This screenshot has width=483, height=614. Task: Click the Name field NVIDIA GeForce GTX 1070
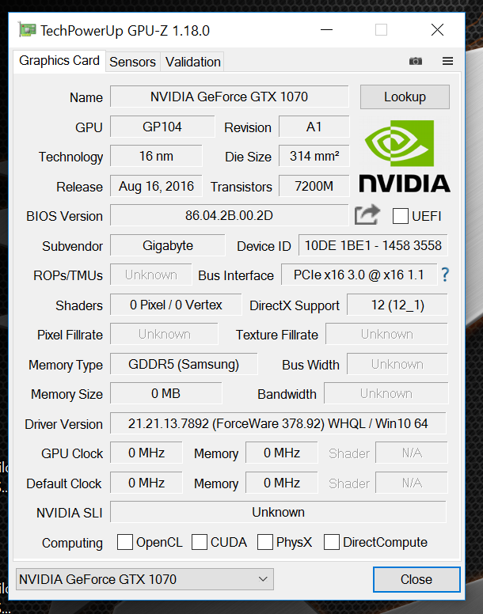[x=229, y=97]
